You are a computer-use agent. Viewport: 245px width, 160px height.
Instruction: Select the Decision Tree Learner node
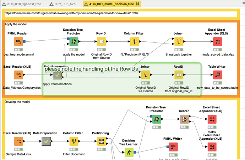coord(129,153)
